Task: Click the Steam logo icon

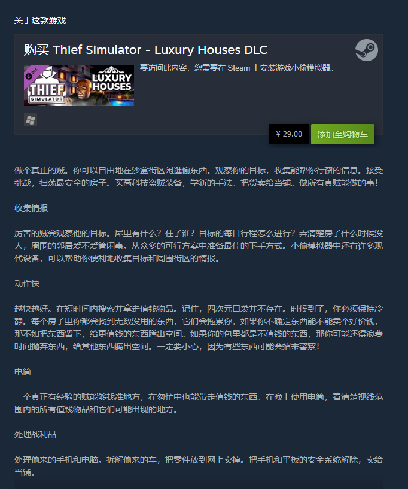Action: pos(367,50)
